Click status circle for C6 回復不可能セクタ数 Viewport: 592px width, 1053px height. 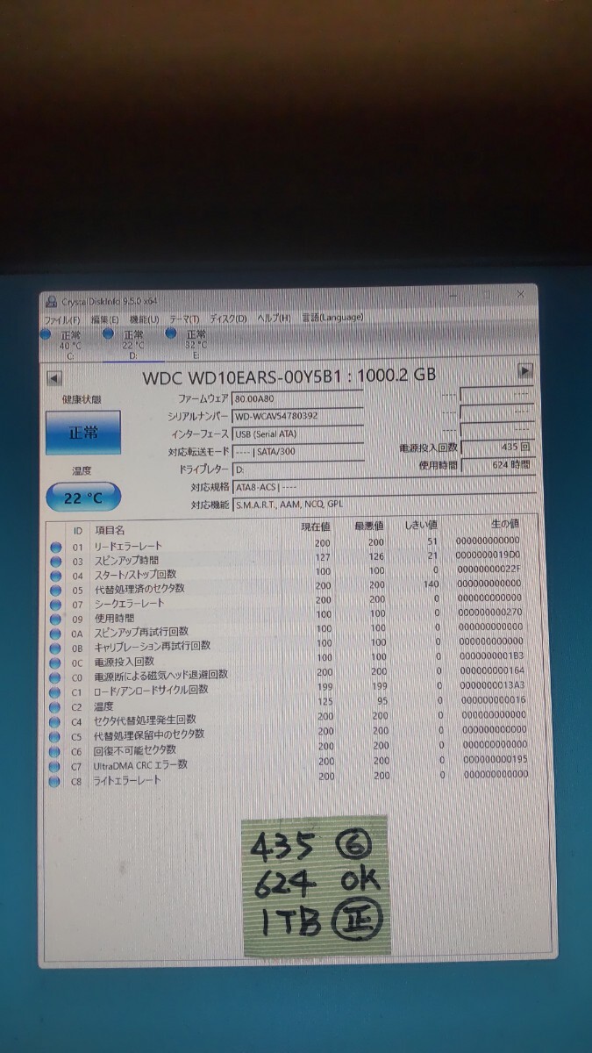[x=56, y=752]
